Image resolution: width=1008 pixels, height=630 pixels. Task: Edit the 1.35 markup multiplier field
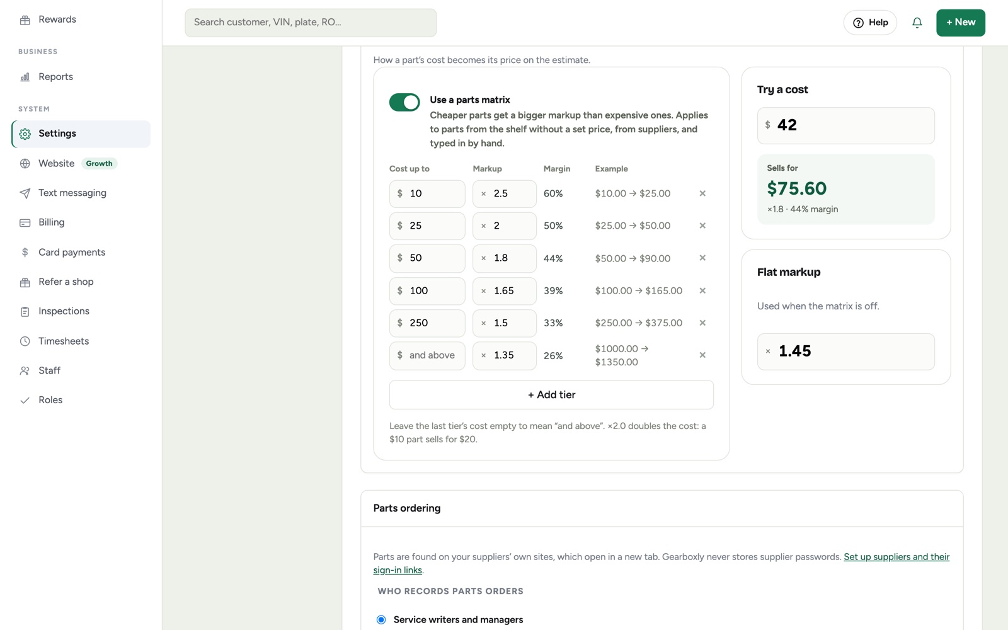(505, 356)
